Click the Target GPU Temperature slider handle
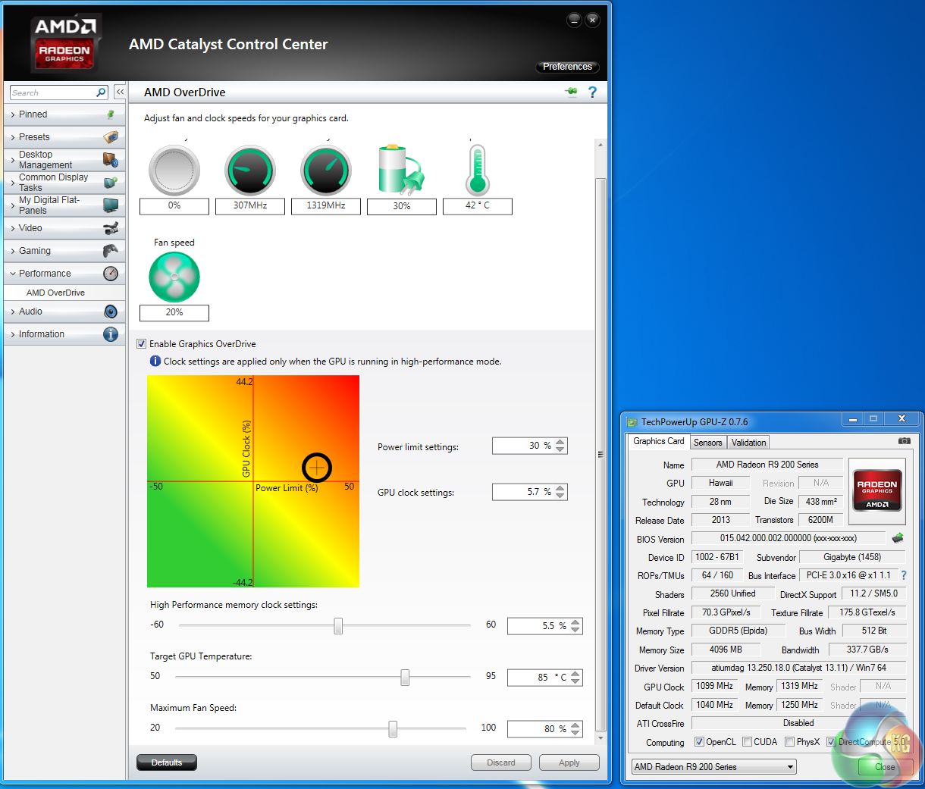 pos(405,677)
